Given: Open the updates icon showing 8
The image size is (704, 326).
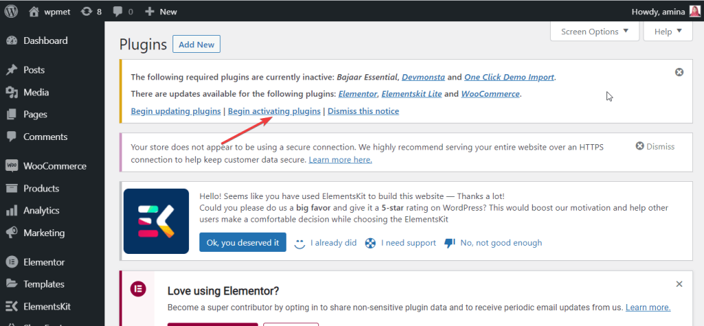Looking at the screenshot, I should [x=86, y=12].
